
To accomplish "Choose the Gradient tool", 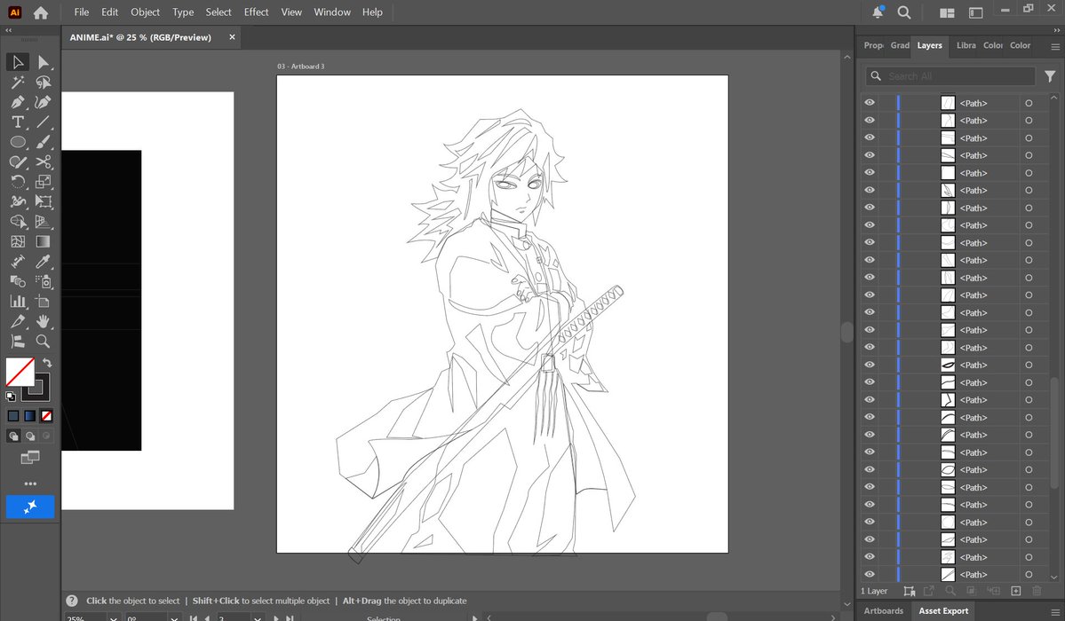I will pyautogui.click(x=44, y=241).
